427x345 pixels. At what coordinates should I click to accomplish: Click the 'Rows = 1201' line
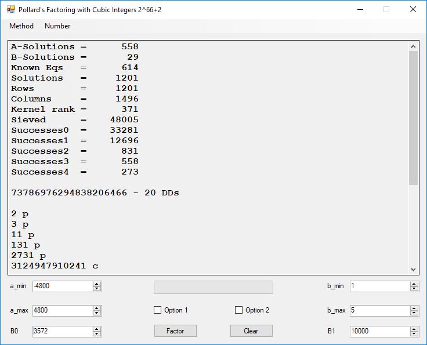coord(75,89)
